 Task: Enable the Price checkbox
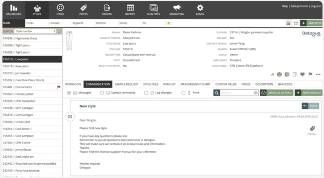[183, 93]
